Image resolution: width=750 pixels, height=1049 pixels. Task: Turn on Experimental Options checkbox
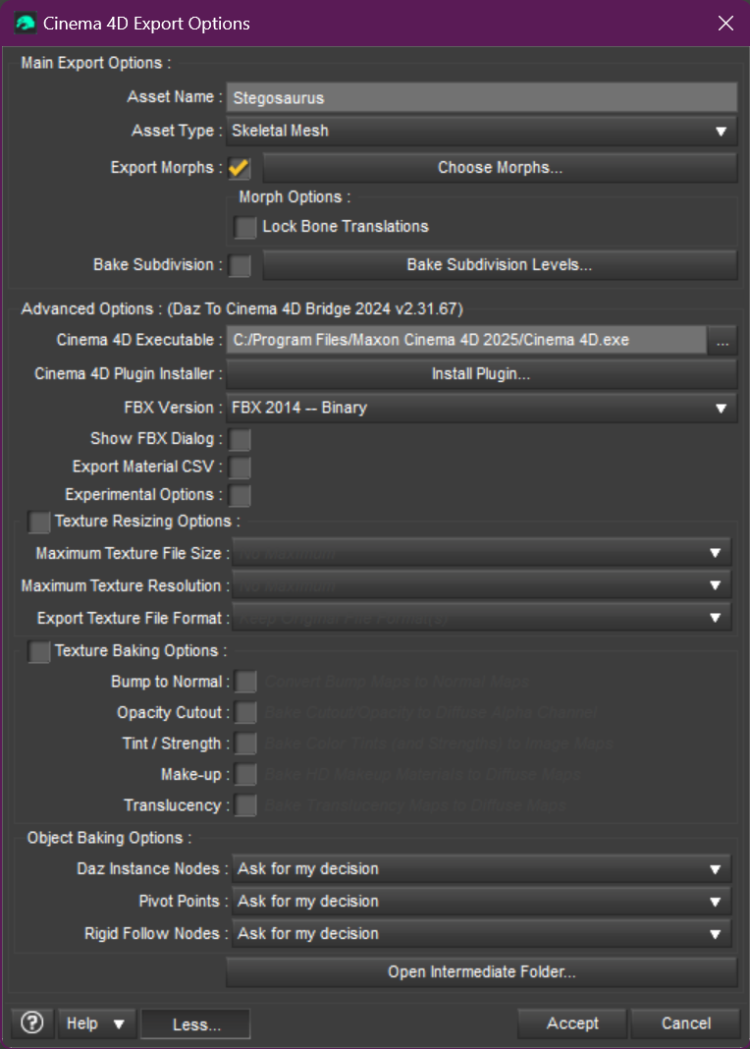tap(240, 495)
